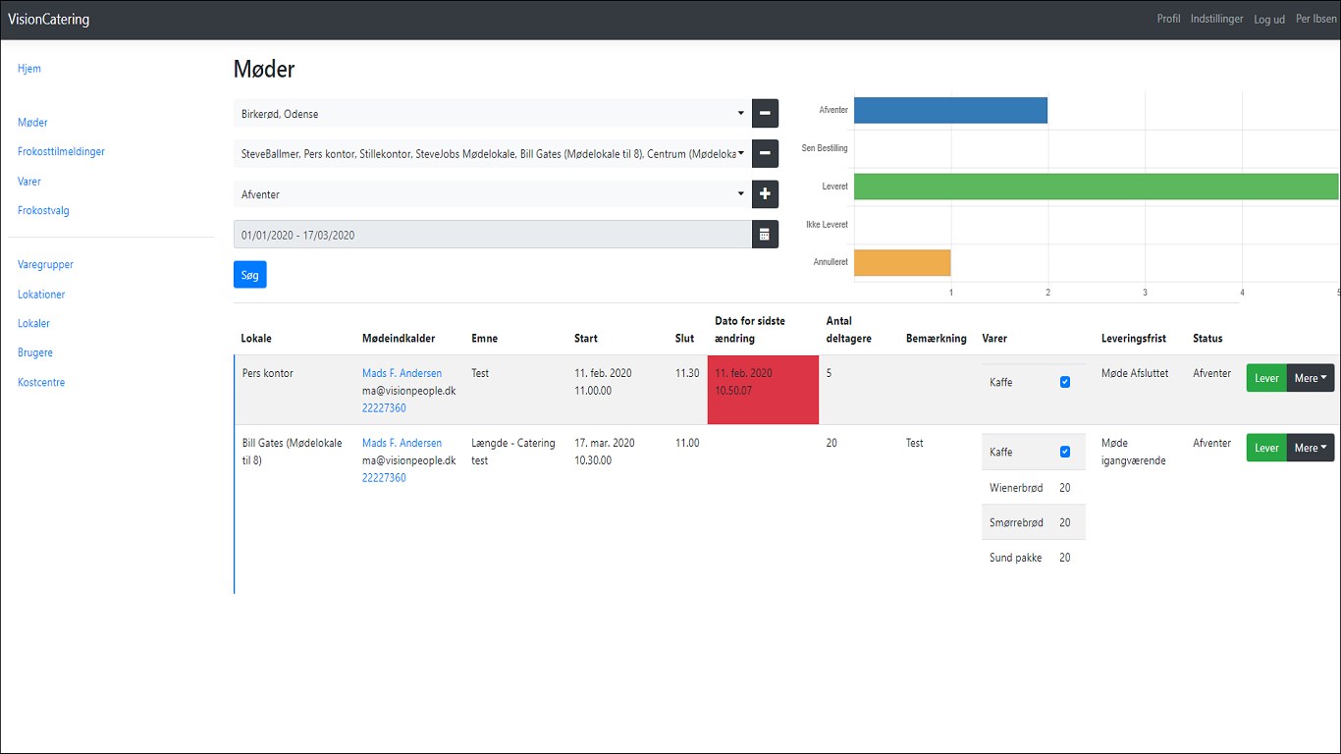1341x754 pixels.
Task: Open Lokaler in the sidebar
Action: pyautogui.click(x=33, y=324)
